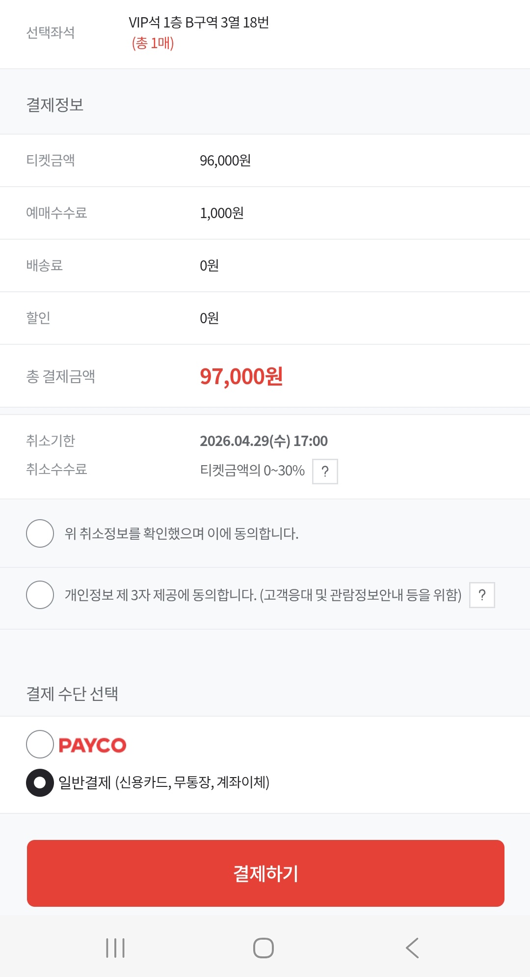This screenshot has width=530, height=977.
Task: Tap the selected seat VIP석 1층 B구역 text
Action: (x=199, y=23)
